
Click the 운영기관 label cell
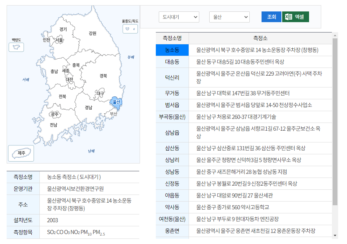pos(23,189)
